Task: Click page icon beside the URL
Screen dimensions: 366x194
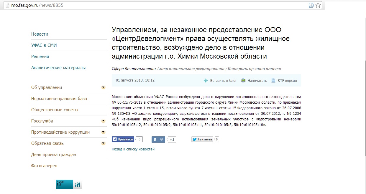Action: (x=7, y=5)
